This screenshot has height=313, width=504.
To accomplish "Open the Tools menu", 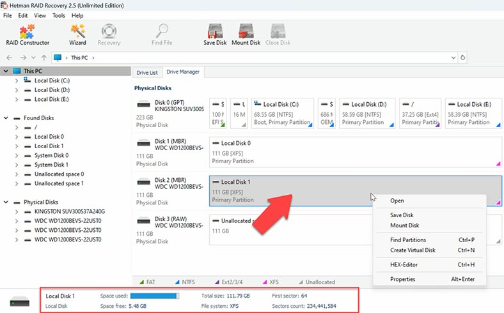I will (59, 15).
